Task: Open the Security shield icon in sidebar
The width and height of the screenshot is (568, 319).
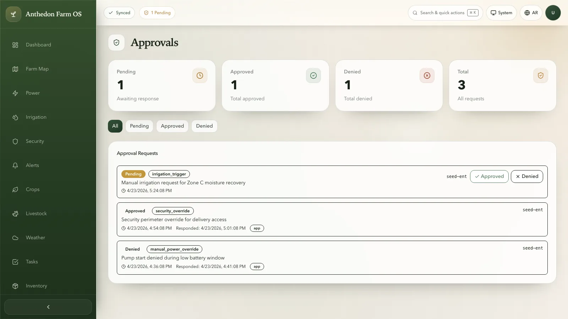Action: [x=15, y=141]
